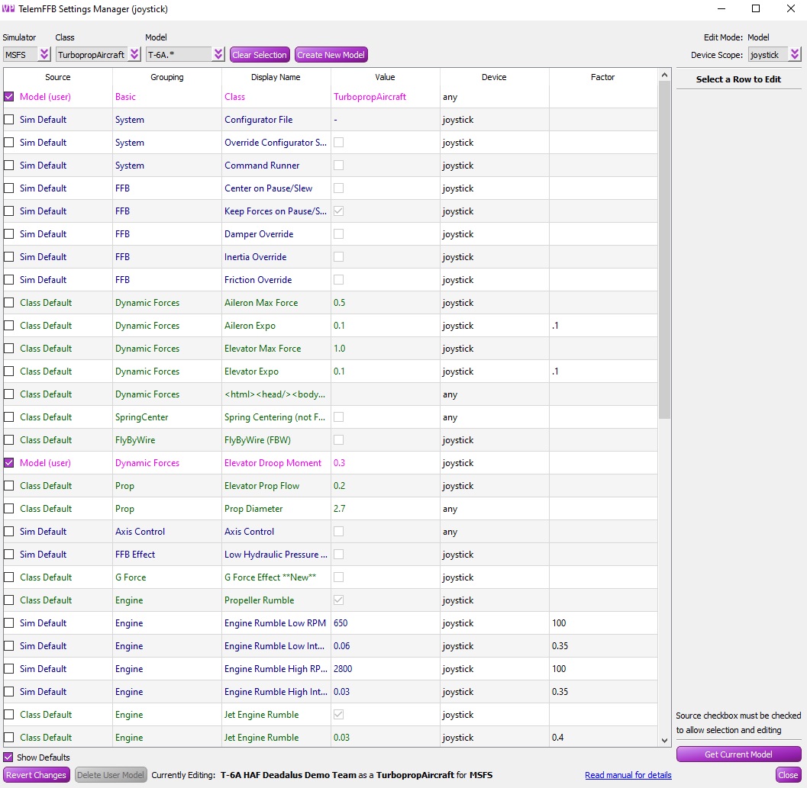
Task: Select Low Hydraulic Pressure row name
Action: click(276, 555)
